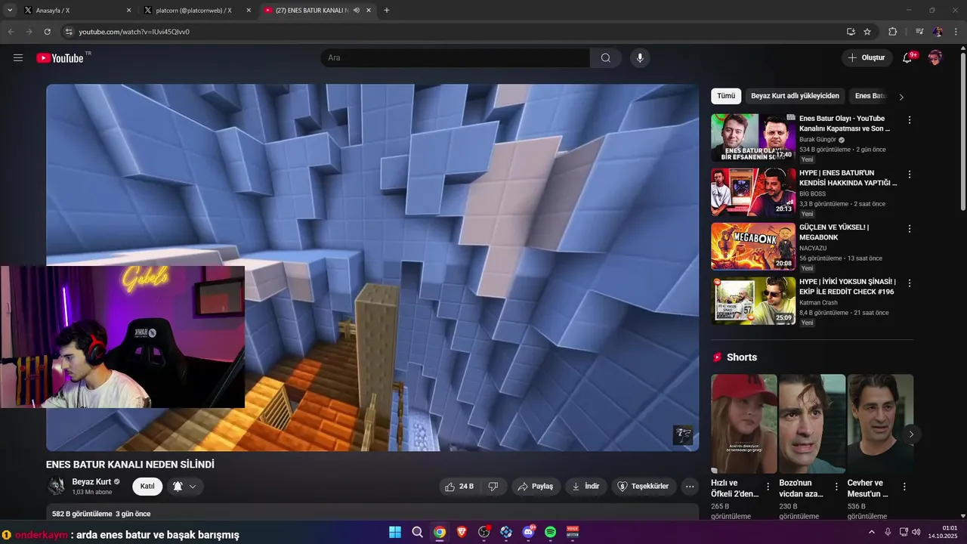This screenshot has height=544, width=967.
Task: Open options for HYPE ENES BATUR'UN video
Action: click(909, 175)
